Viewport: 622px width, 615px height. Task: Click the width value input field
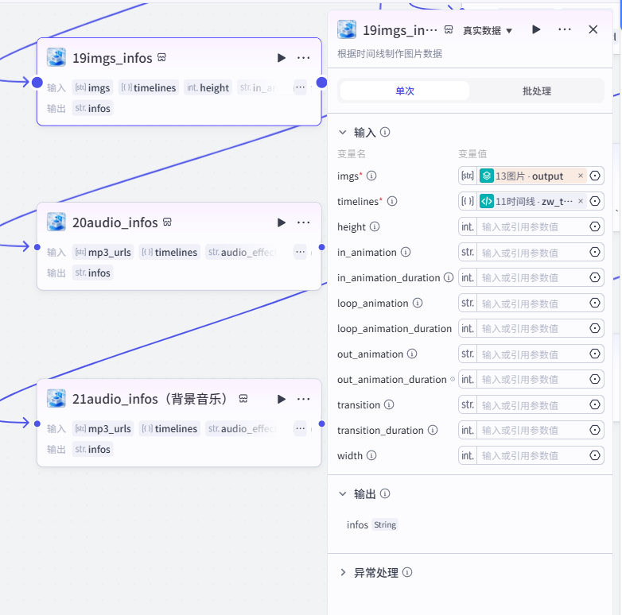click(532, 456)
